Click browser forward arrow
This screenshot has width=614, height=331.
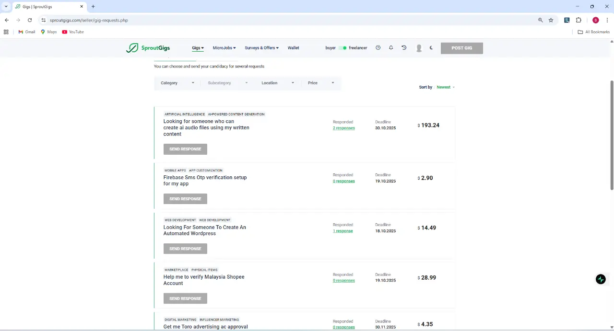tap(18, 20)
